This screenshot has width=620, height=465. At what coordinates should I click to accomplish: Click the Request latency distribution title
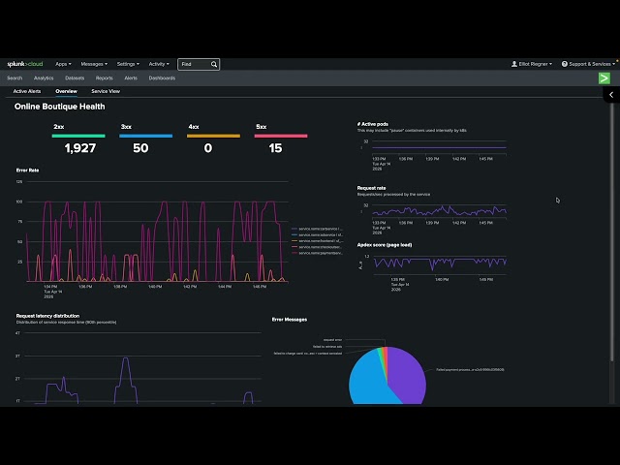point(47,316)
